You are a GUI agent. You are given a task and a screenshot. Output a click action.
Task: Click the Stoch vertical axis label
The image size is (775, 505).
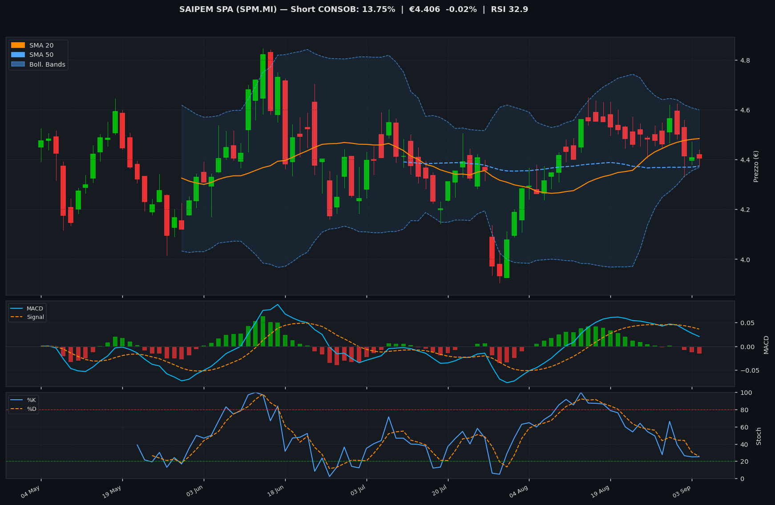tap(759, 436)
